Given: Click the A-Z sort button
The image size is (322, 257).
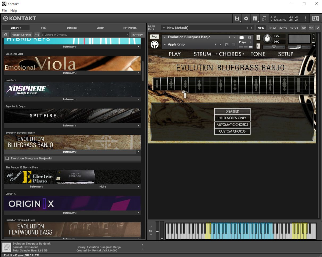Looking at the screenshot, I should [37, 35].
